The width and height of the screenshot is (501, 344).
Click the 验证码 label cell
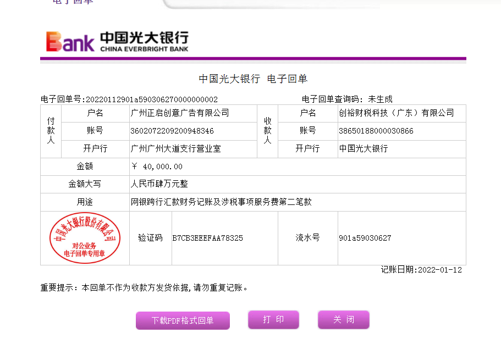(x=151, y=238)
